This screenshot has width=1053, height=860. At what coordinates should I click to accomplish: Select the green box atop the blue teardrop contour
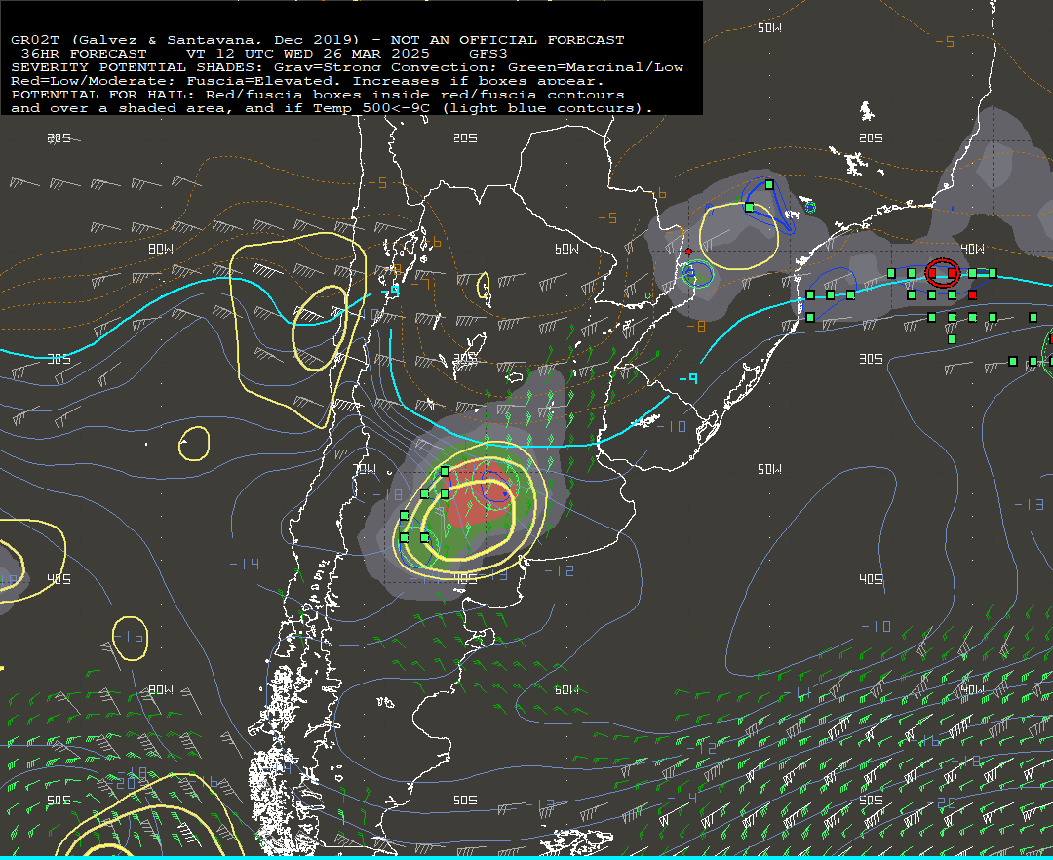click(x=769, y=184)
